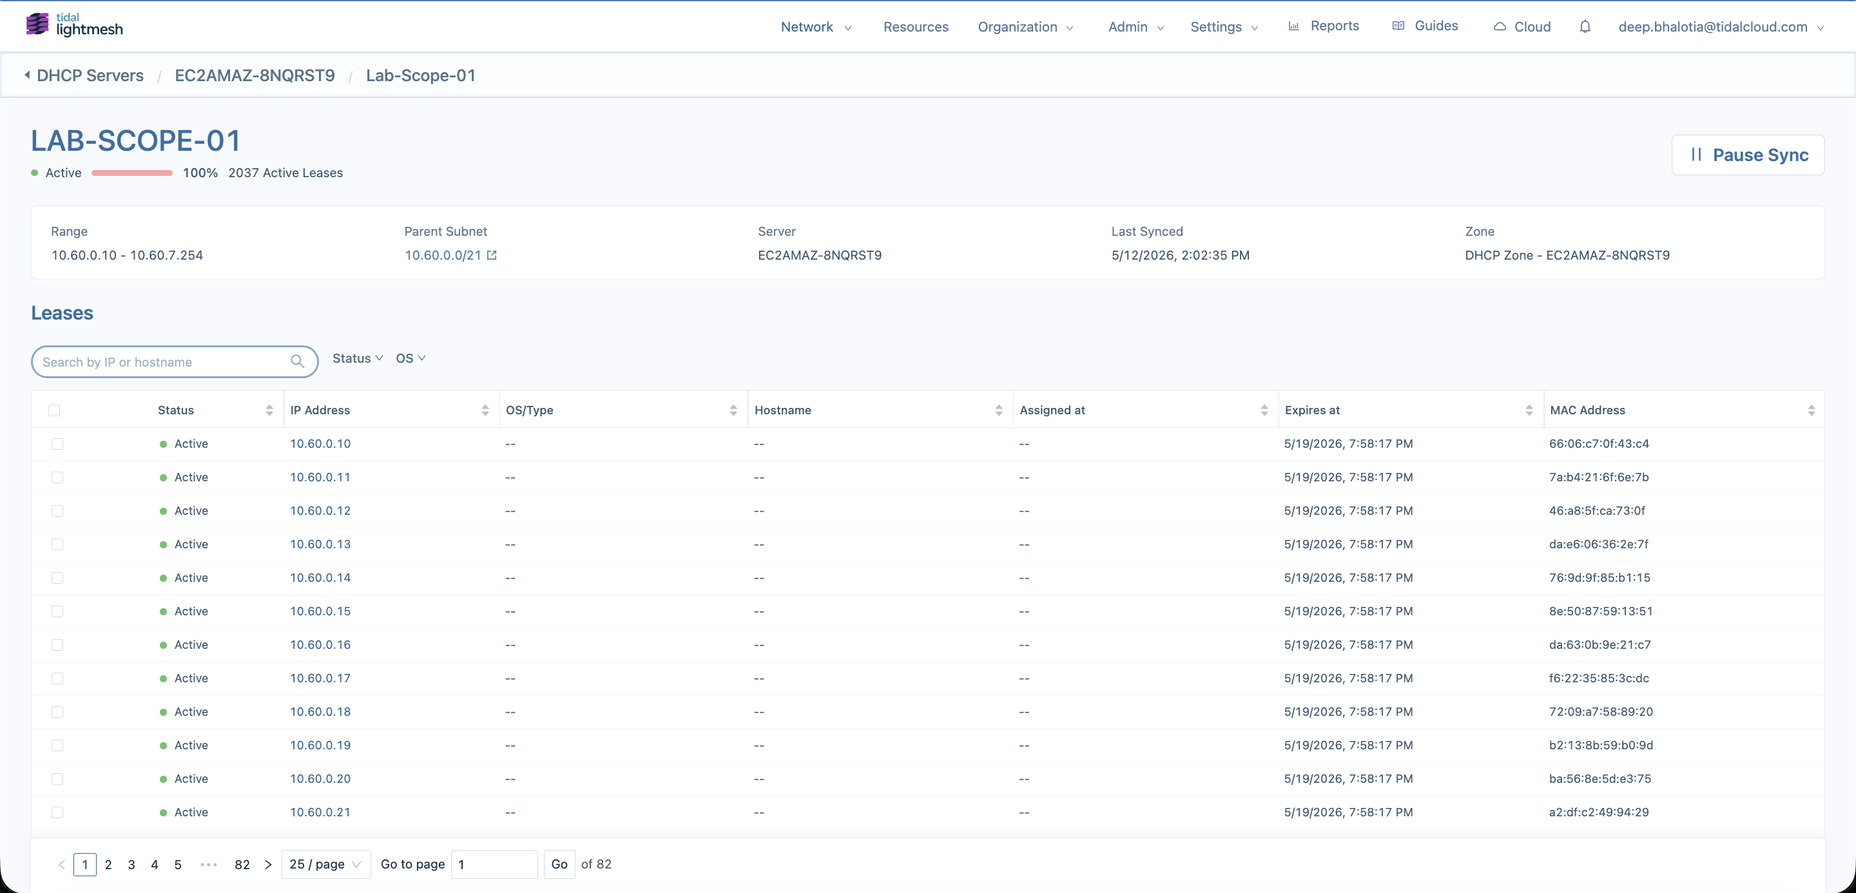Click the Pause Sync button
1856x893 pixels.
click(1747, 155)
